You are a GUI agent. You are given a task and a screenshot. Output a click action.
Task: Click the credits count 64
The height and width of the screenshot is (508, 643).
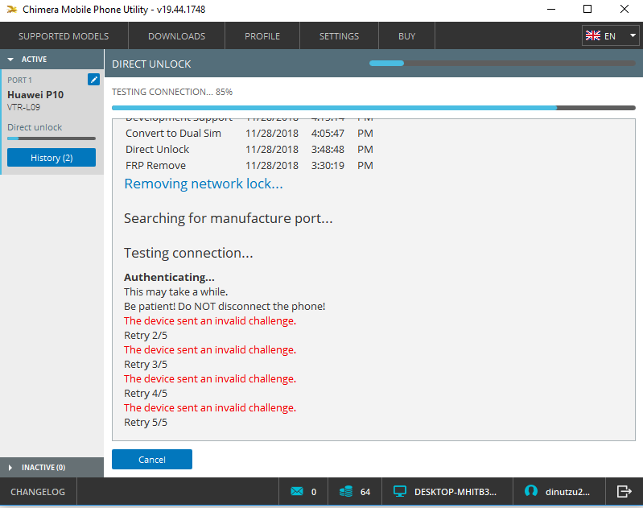(365, 492)
